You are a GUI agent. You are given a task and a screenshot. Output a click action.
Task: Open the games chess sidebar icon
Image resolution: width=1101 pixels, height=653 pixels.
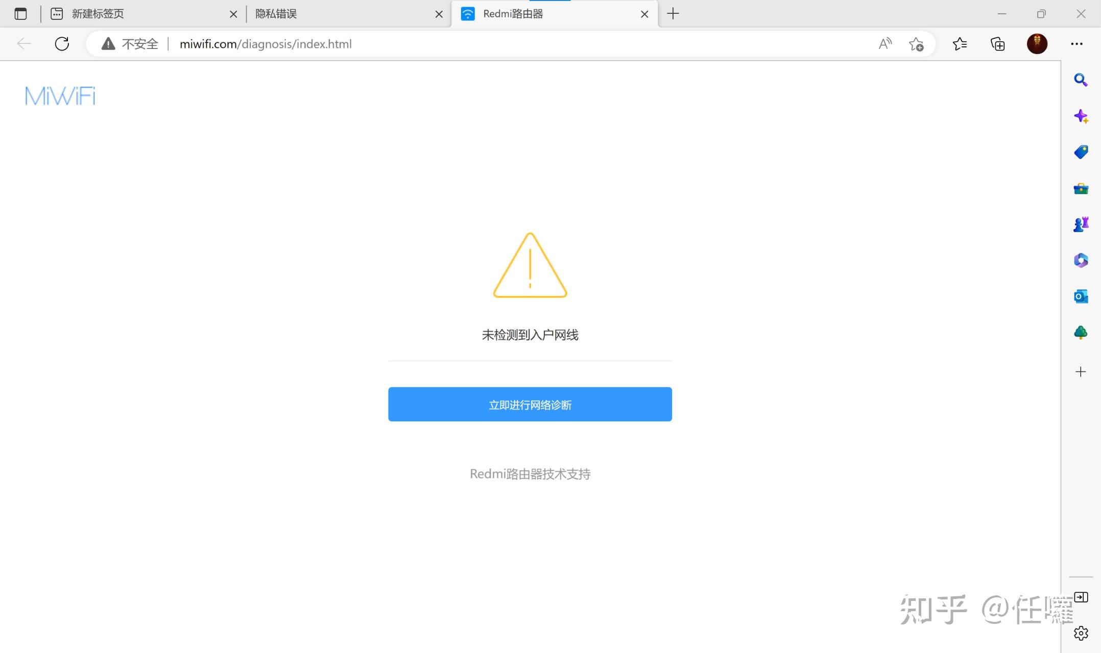(x=1081, y=224)
